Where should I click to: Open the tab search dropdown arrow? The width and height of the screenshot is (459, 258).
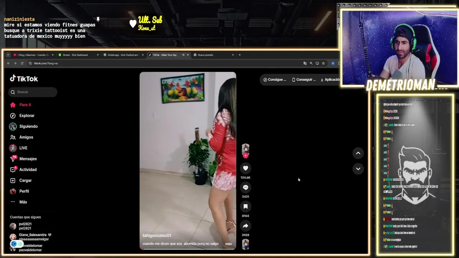[x=8, y=55]
